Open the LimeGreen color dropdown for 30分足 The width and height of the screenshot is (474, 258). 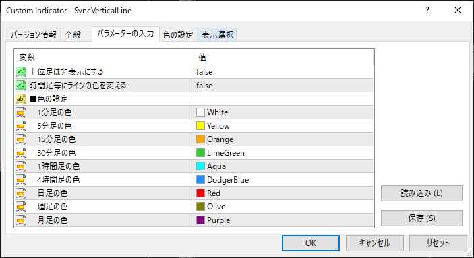284,153
